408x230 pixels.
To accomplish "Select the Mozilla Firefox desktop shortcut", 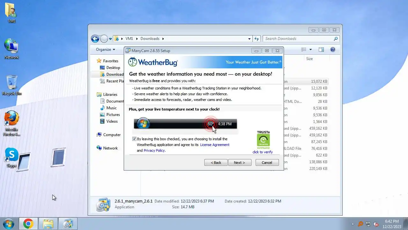I will pyautogui.click(x=11, y=123).
